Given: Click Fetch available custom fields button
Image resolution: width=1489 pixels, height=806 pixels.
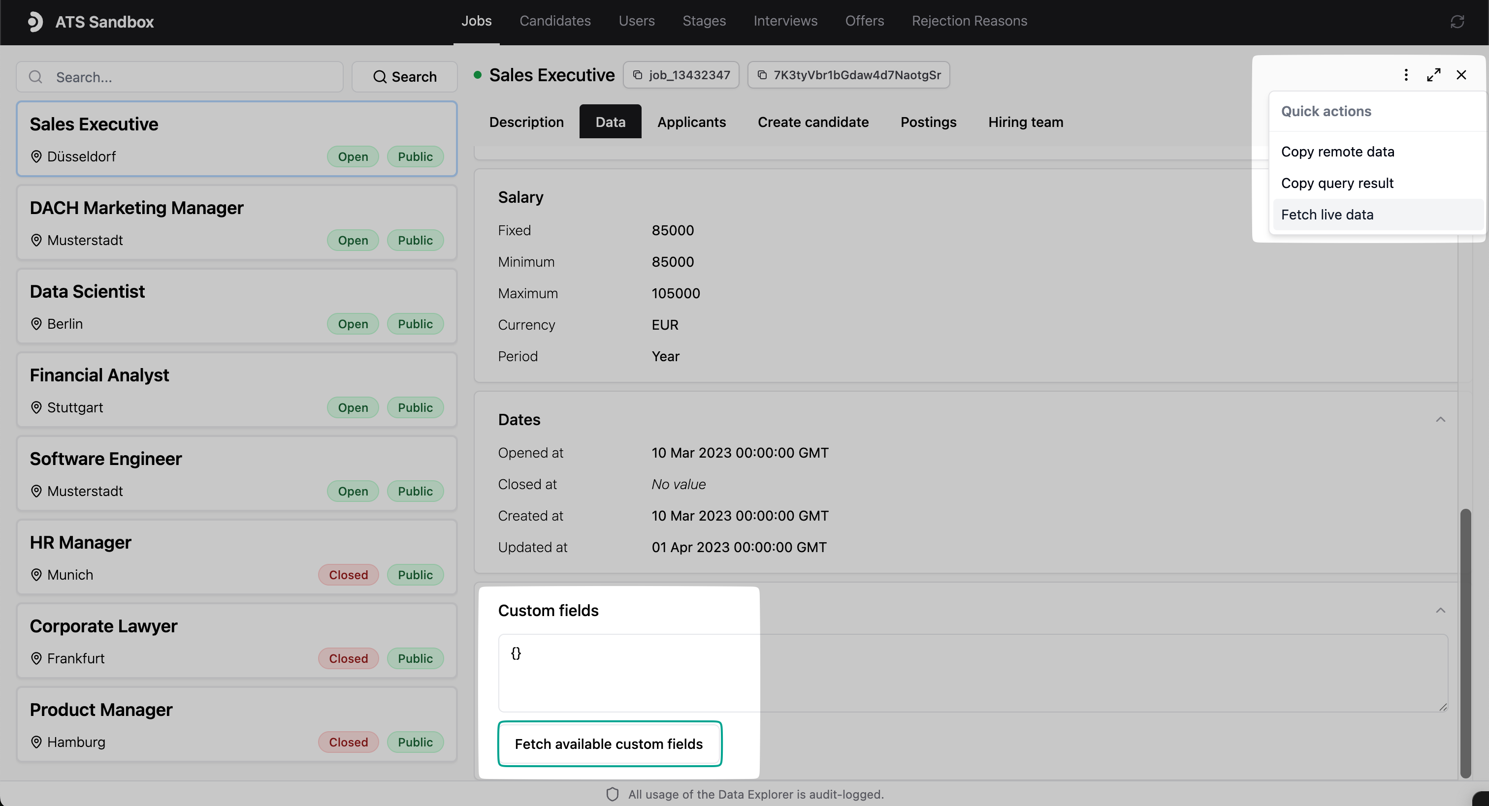Looking at the screenshot, I should [610, 744].
